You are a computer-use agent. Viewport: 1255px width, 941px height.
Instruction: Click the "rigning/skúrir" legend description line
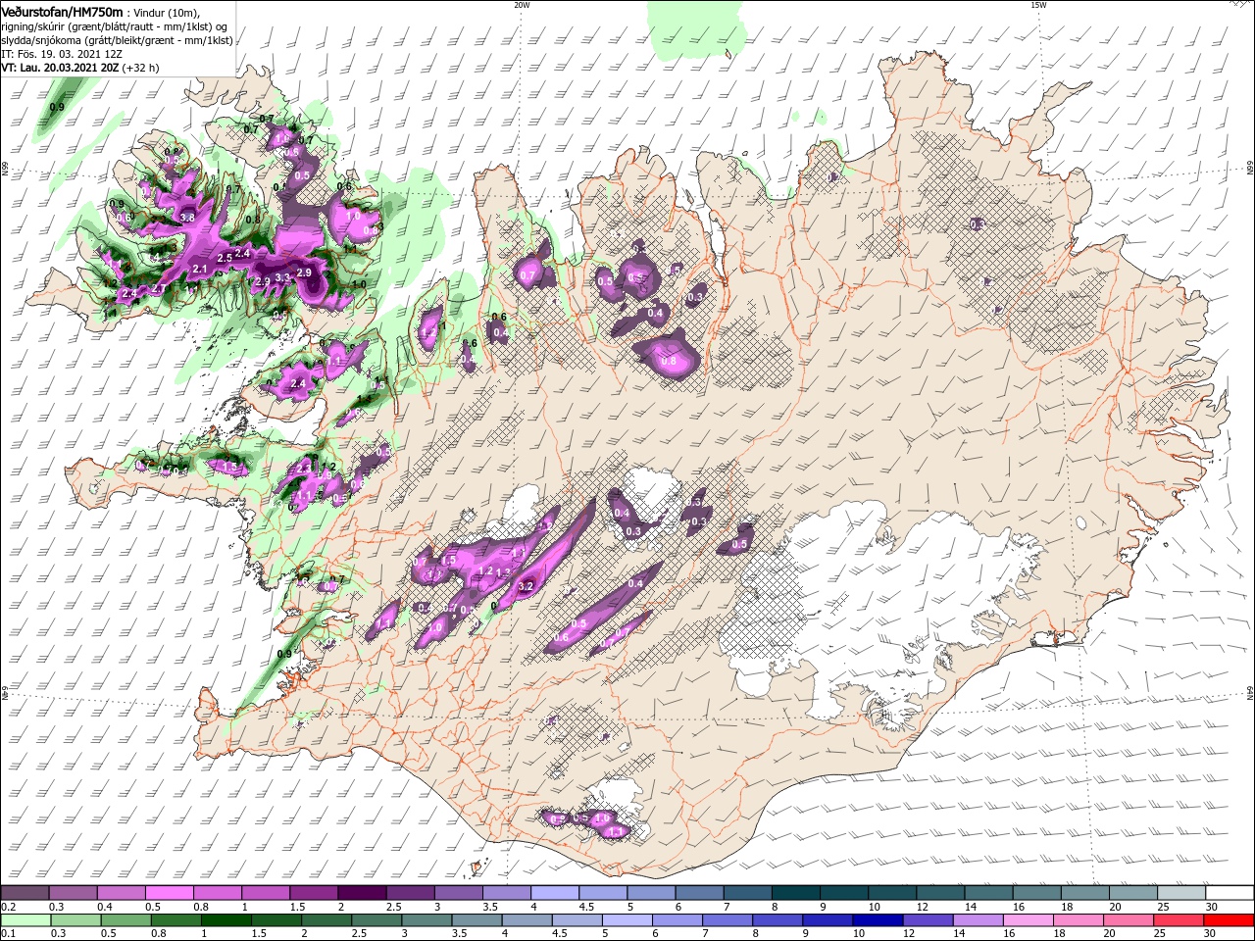pyautogui.click(x=115, y=26)
